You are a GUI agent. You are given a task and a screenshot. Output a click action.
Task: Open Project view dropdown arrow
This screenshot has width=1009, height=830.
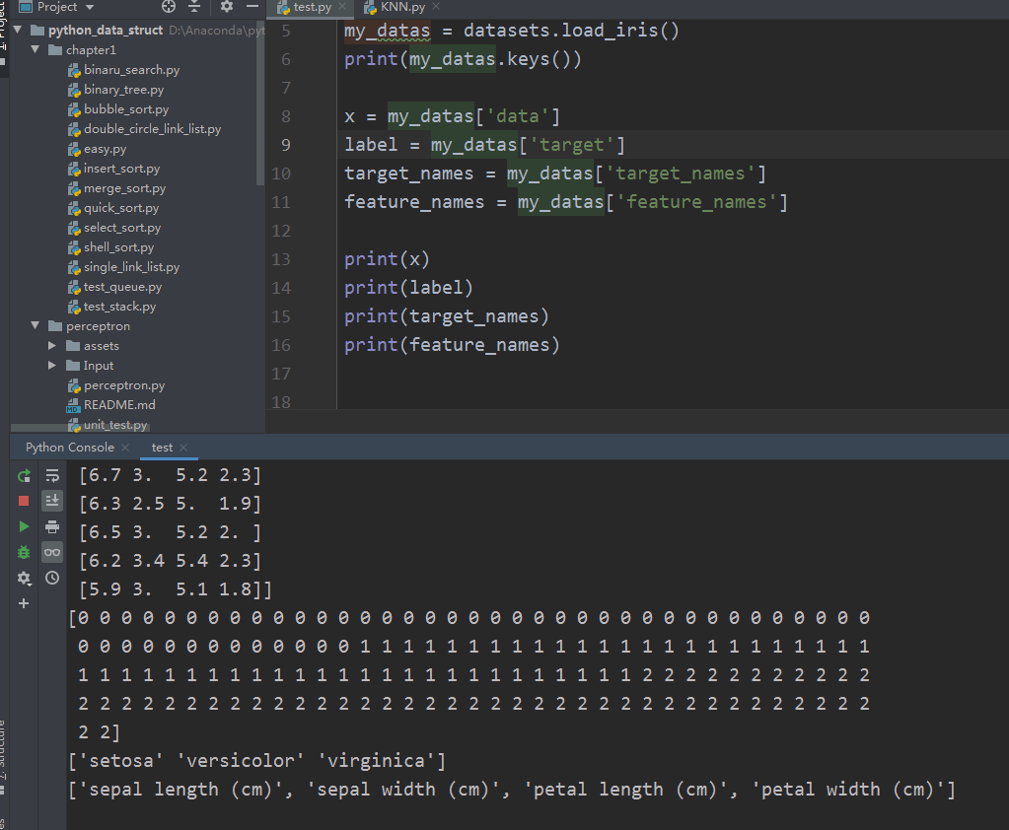(x=90, y=7)
